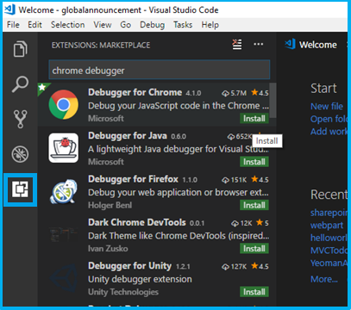The height and width of the screenshot is (310, 351).
Task: Click the 151K download count
Action: coord(234,180)
